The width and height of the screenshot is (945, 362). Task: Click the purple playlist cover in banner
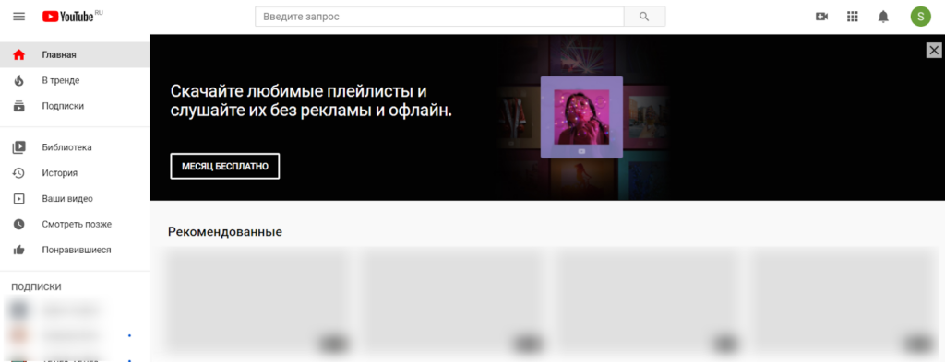tap(581, 117)
